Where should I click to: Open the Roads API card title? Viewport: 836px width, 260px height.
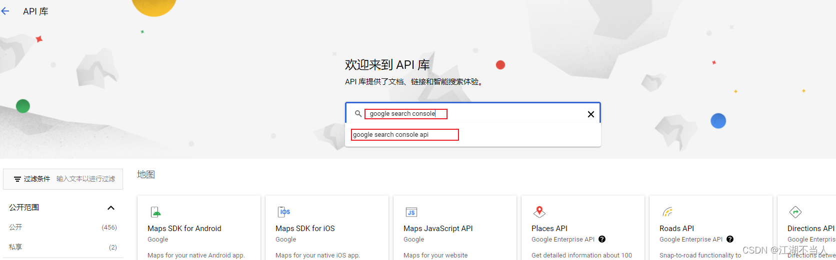[676, 229]
